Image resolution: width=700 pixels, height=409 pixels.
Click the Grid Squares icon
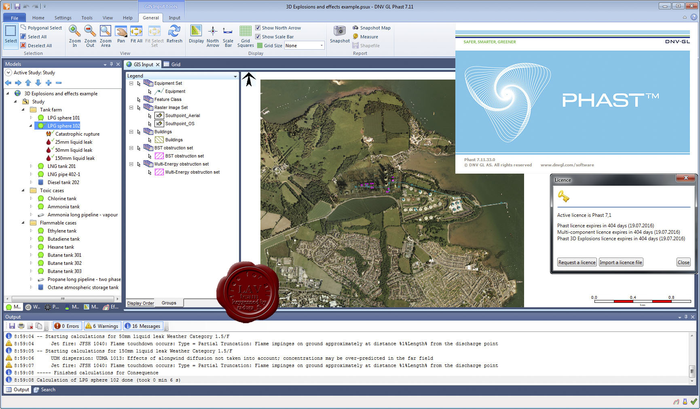[x=245, y=36]
